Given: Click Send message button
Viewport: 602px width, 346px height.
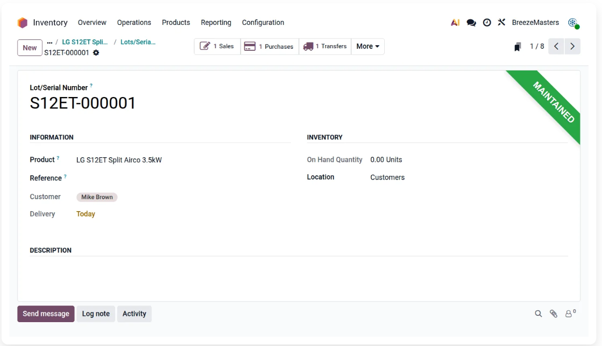Looking at the screenshot, I should pos(46,314).
